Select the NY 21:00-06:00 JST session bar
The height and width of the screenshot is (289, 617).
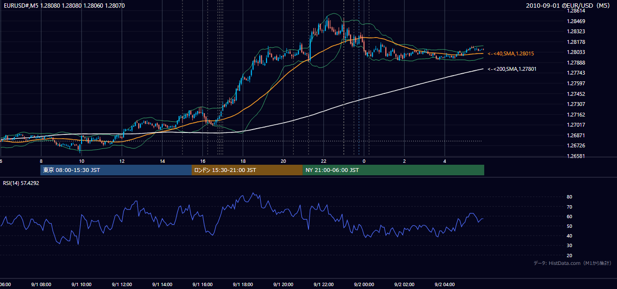[x=393, y=170]
